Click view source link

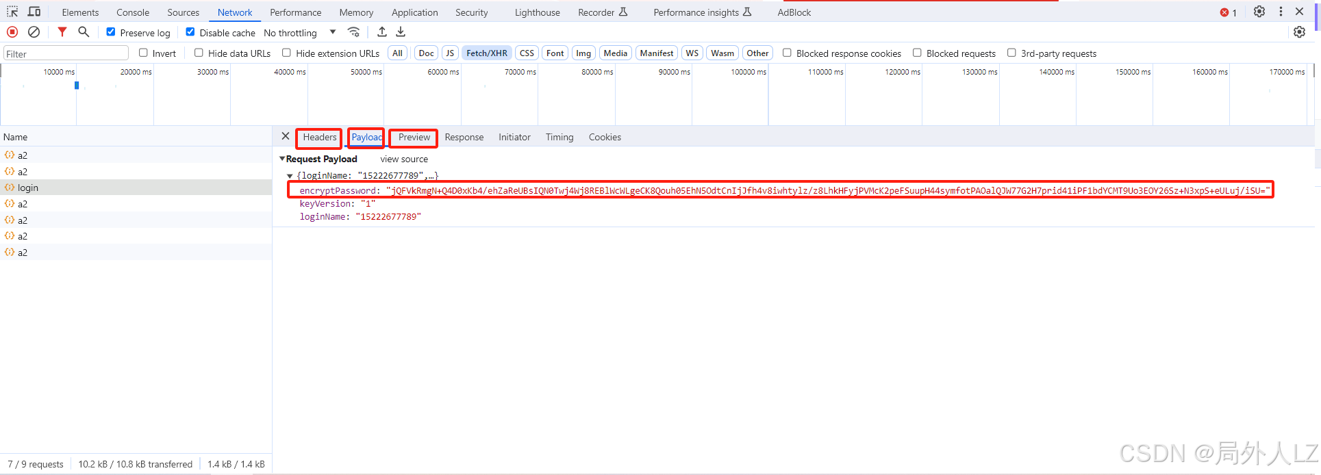[404, 159]
